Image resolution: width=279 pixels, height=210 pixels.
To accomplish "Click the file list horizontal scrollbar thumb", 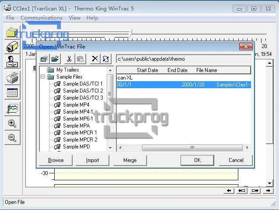I will coord(192,148).
